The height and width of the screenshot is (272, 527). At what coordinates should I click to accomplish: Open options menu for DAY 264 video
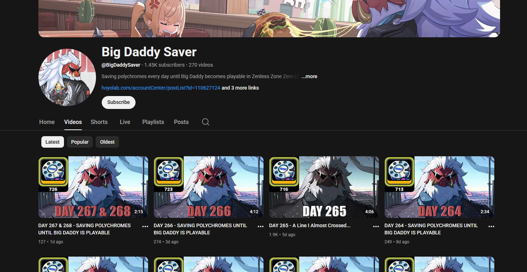491,226
